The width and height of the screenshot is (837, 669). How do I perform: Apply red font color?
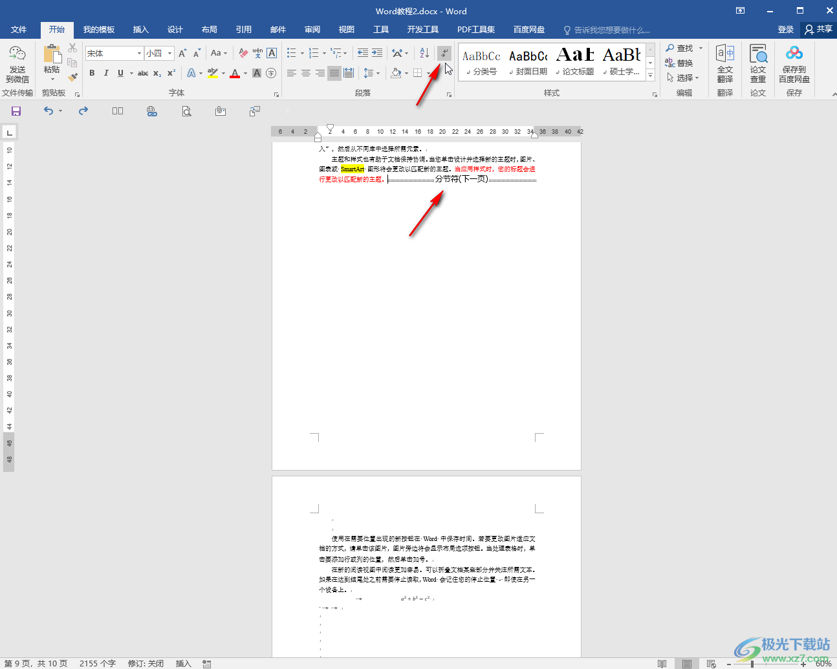[x=235, y=73]
